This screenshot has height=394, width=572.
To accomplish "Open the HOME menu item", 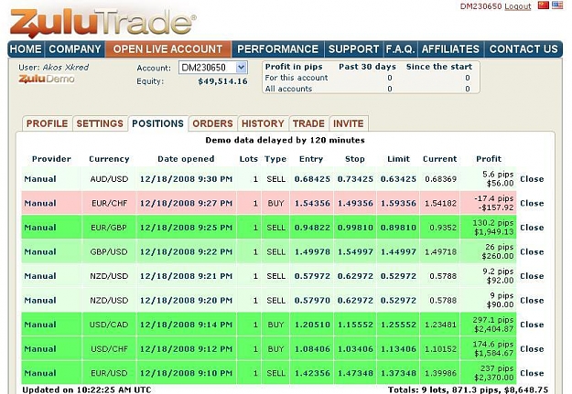I will tap(26, 49).
